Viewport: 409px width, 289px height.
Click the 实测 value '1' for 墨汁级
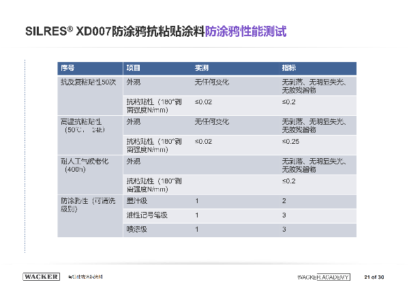[197, 201]
